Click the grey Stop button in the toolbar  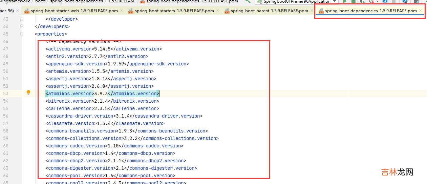pos(393,1)
